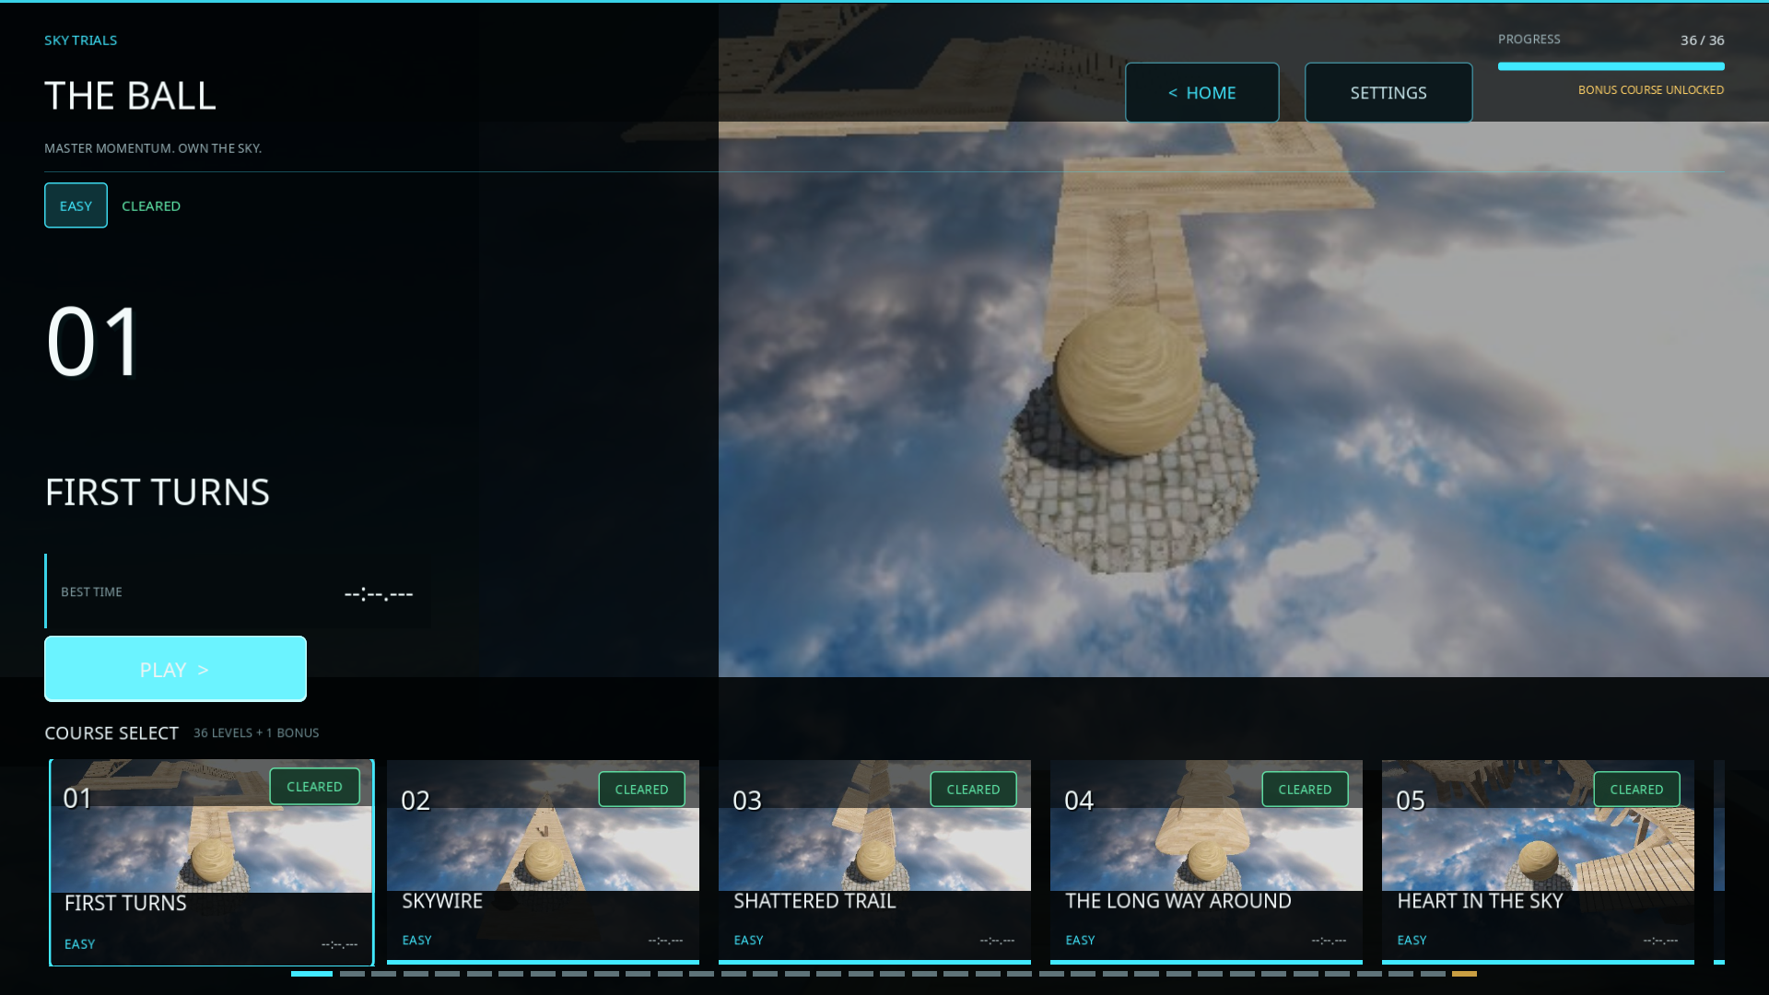Image resolution: width=1769 pixels, height=995 pixels.
Task: Click the CLEARED badge on First Turns card
Action: click(x=314, y=786)
